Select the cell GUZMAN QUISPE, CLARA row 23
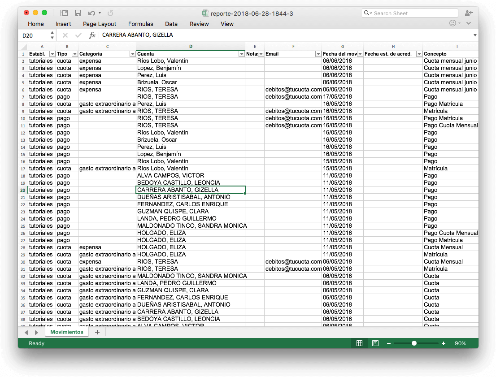 pos(191,212)
